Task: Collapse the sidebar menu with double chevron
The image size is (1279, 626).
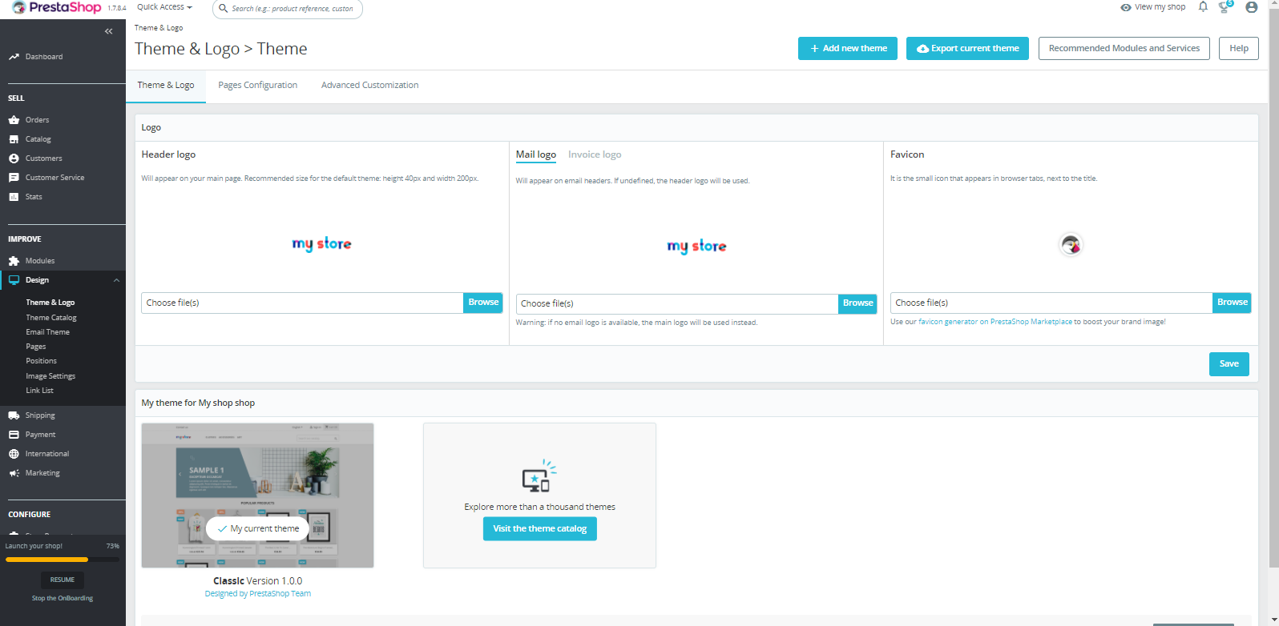Action: [x=109, y=31]
